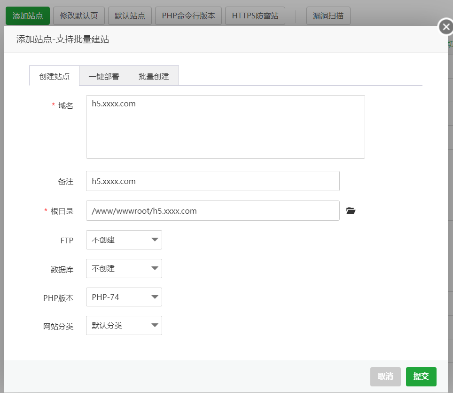Open 默认站点 from the toolbar
Image resolution: width=453 pixels, height=393 pixels.
pos(130,16)
